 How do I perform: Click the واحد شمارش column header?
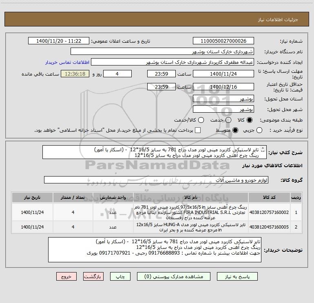coord(113,197)
